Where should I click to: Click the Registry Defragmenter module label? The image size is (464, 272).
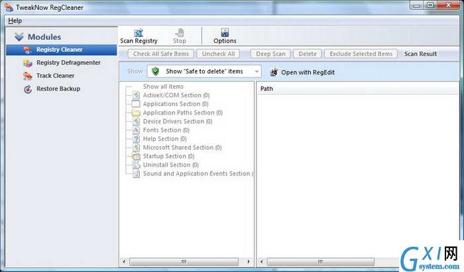pos(68,63)
